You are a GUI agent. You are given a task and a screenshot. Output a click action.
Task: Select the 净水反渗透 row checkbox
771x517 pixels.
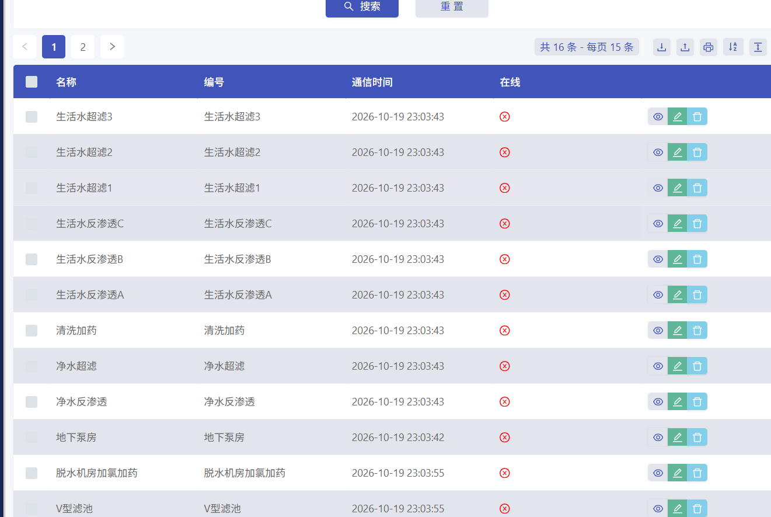tap(32, 402)
